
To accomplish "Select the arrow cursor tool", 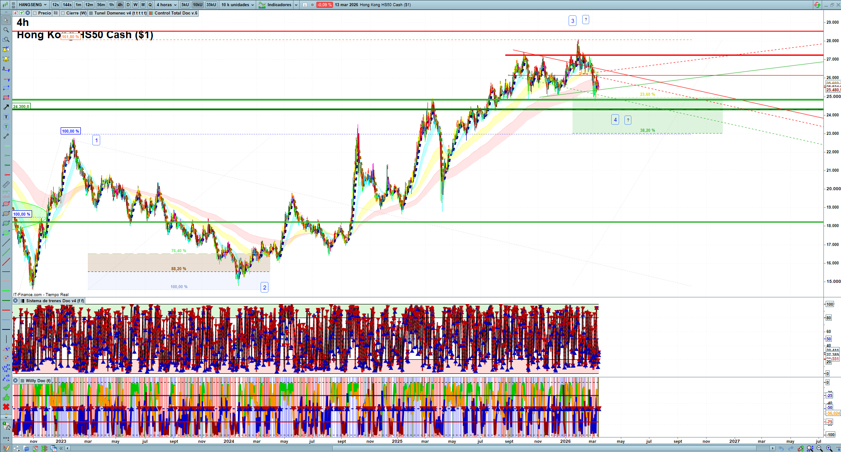I will pyautogui.click(x=6, y=20).
